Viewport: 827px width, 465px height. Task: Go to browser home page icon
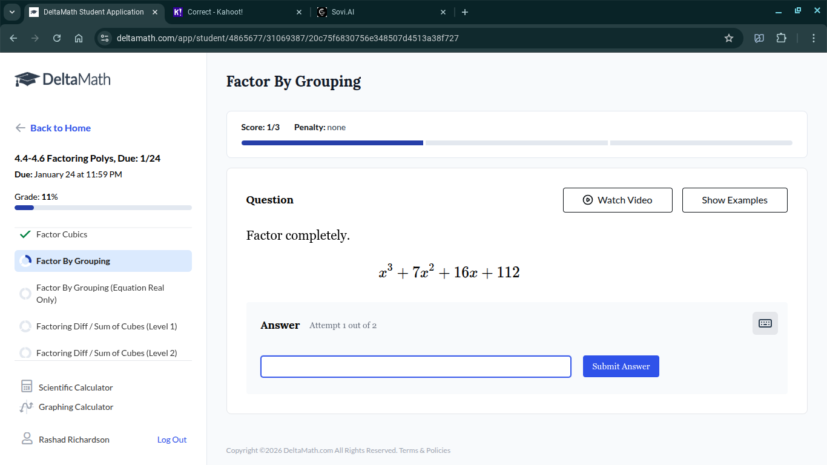(79, 38)
